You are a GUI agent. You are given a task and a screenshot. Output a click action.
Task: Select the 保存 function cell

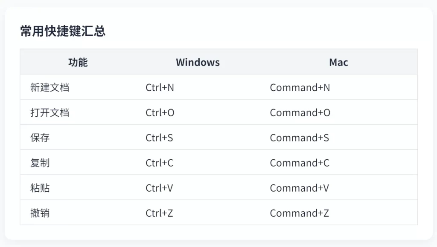point(40,138)
